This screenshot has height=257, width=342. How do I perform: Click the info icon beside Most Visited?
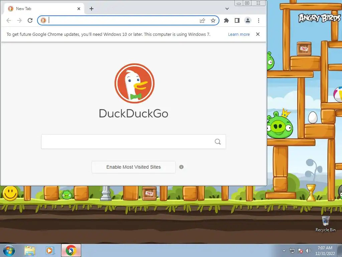pyautogui.click(x=181, y=167)
